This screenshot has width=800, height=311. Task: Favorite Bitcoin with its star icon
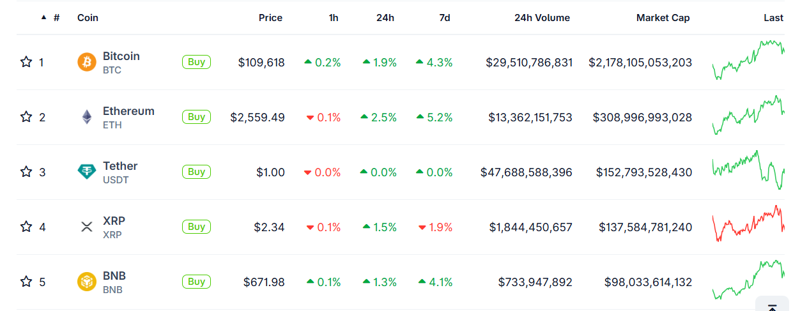coord(26,62)
